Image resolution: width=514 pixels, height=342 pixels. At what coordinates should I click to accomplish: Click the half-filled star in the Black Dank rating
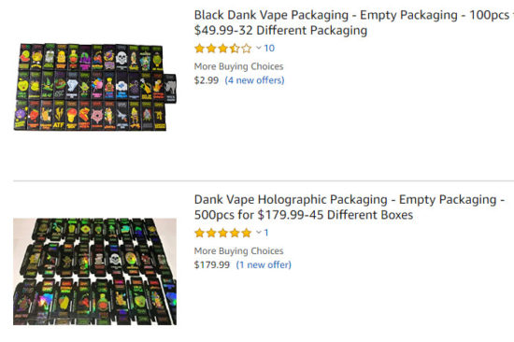[x=235, y=49]
